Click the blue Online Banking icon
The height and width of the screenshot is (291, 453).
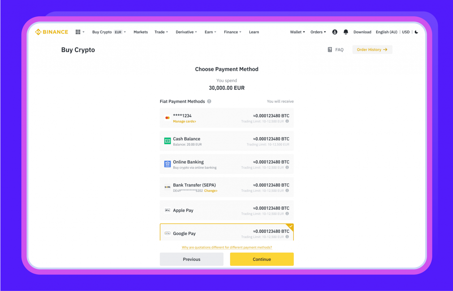pos(167,164)
